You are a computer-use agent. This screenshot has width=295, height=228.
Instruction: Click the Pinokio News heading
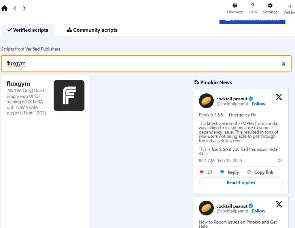click(x=216, y=82)
